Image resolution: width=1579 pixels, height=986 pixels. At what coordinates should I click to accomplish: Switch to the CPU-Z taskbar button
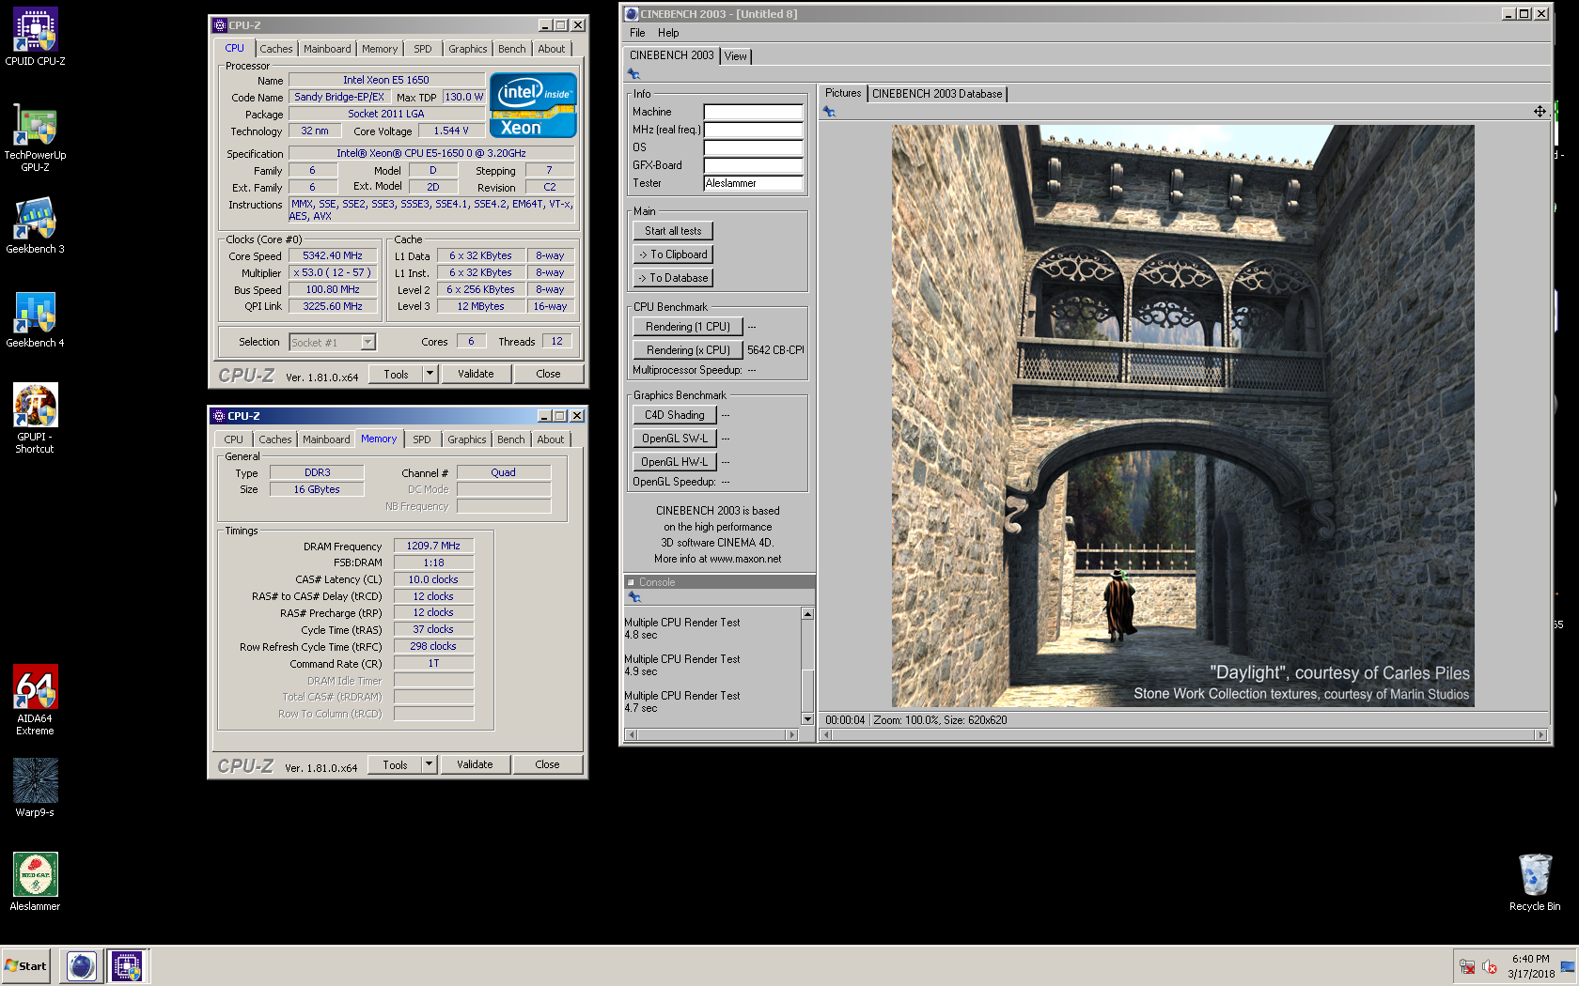(127, 965)
